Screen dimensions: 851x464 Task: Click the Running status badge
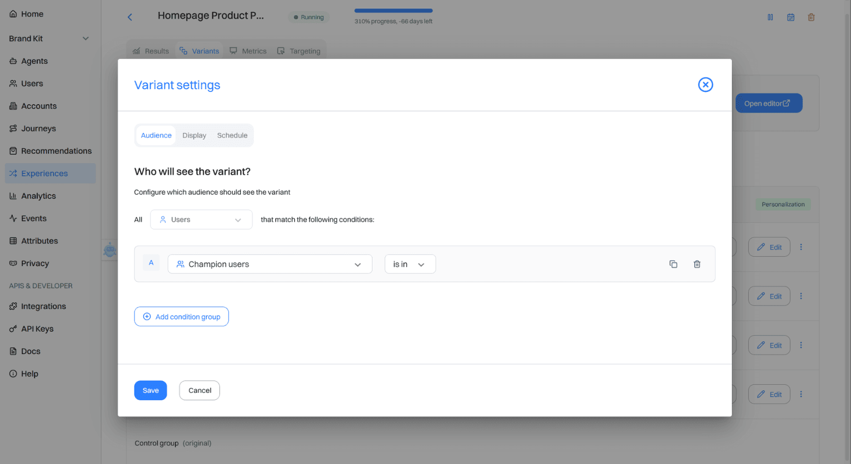(x=308, y=17)
